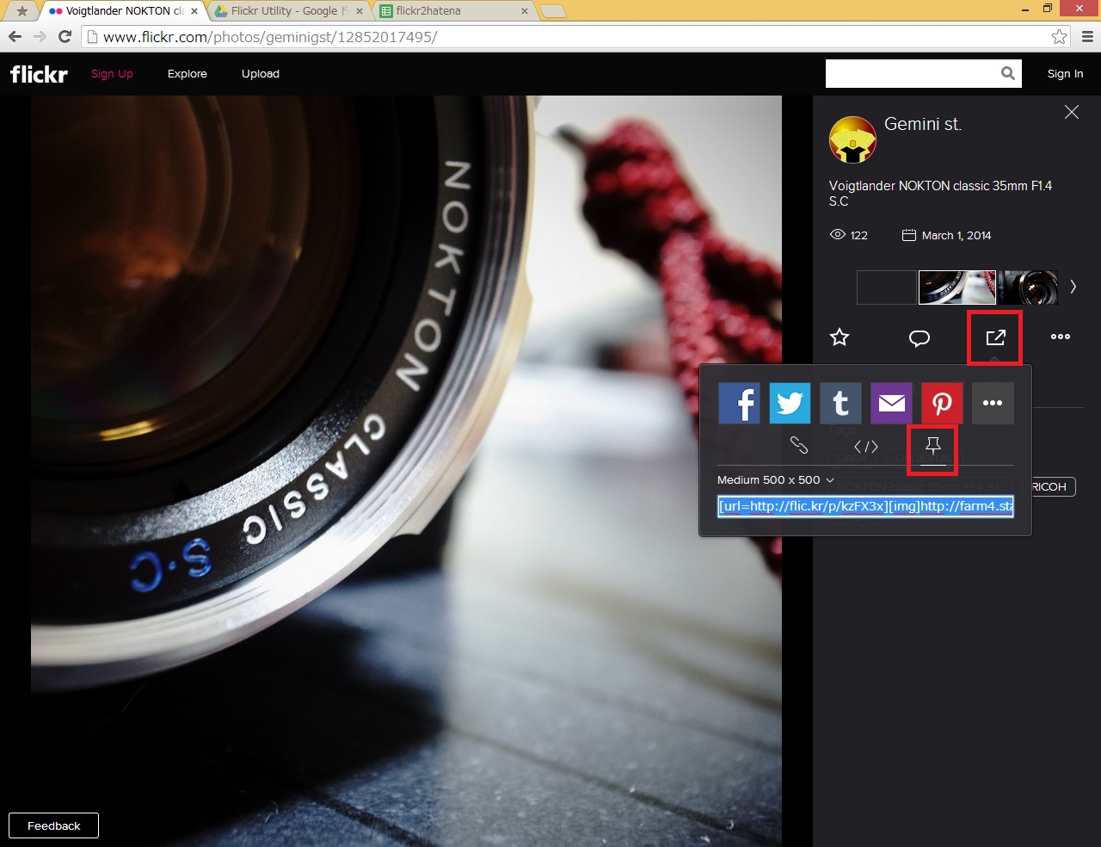The image size is (1101, 847).
Task: Show next photostream thumbnails with chevron
Action: (x=1073, y=287)
